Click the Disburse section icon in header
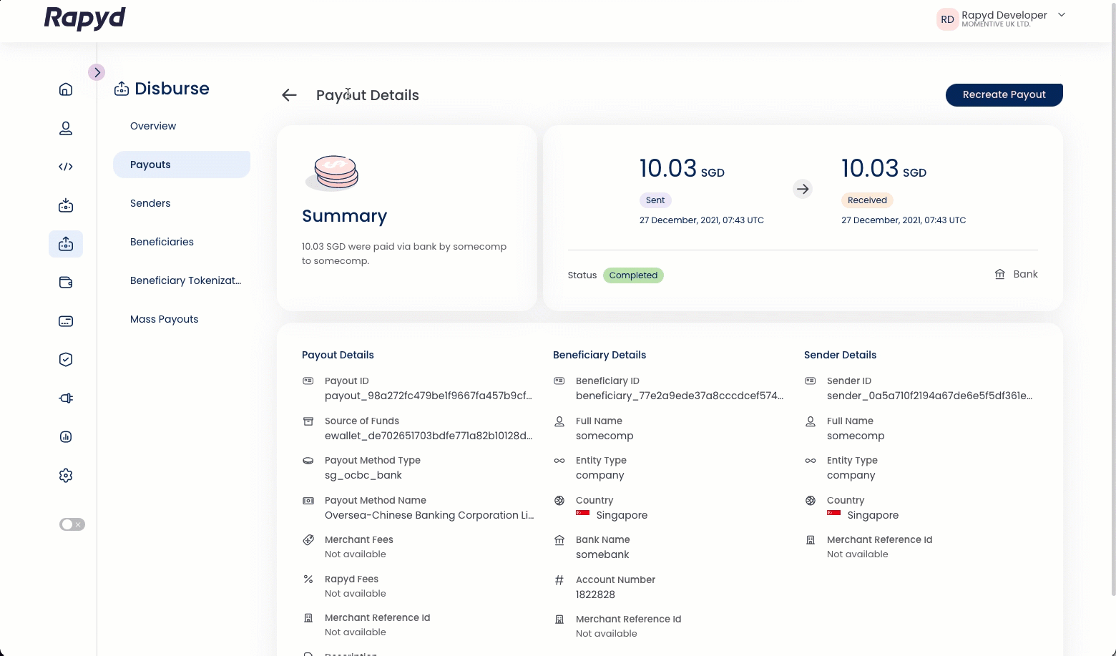 pos(122,88)
